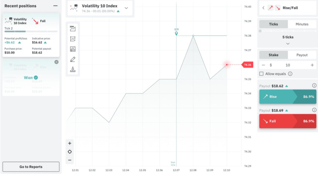Select the Stake tab
Viewport: 318px width, 175px height.
pyautogui.click(x=273, y=55)
